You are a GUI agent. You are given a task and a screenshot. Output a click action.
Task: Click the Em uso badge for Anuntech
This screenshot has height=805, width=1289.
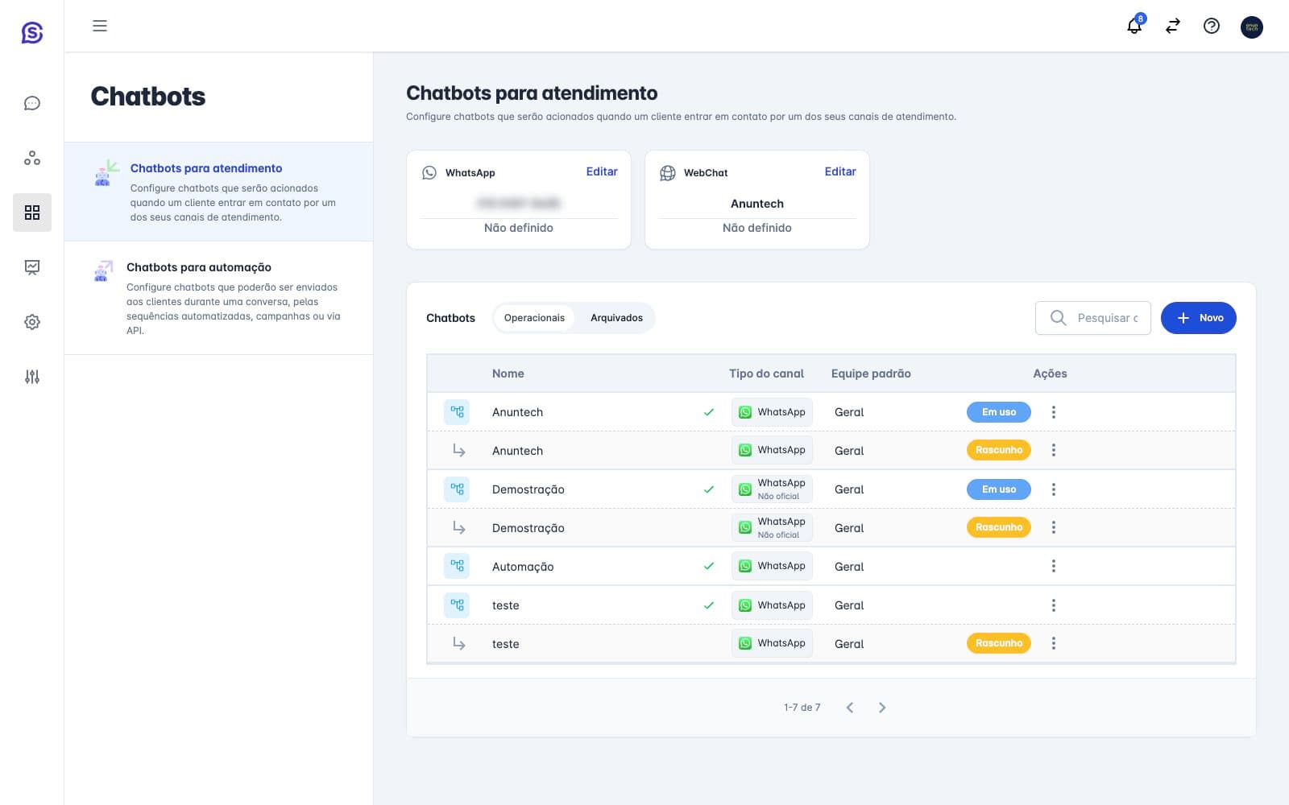pos(999,412)
